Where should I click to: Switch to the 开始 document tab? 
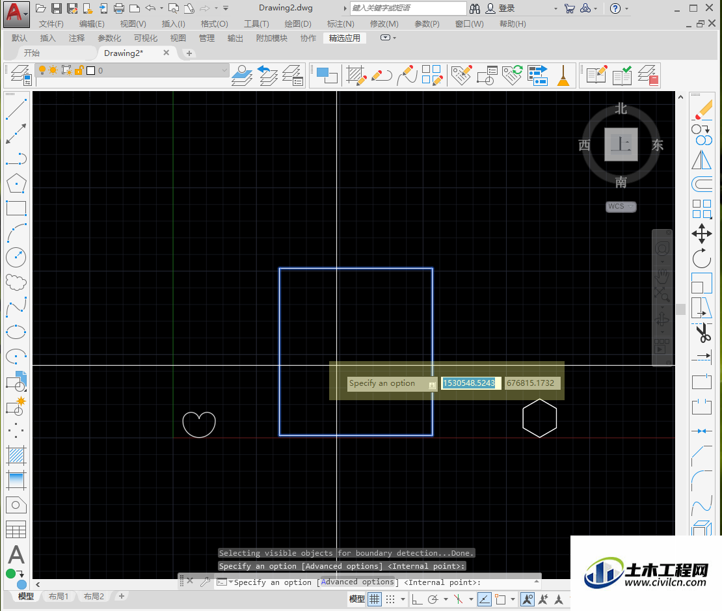coord(32,53)
